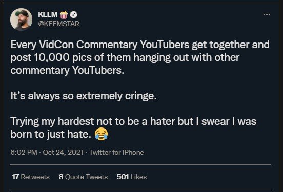Click the popcorn emoji beside KEEM

point(64,15)
